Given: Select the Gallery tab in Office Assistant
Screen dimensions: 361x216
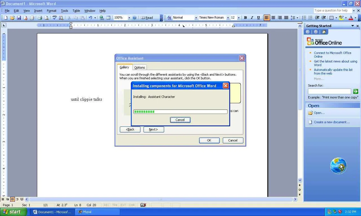Looking at the screenshot, I should (124, 67).
